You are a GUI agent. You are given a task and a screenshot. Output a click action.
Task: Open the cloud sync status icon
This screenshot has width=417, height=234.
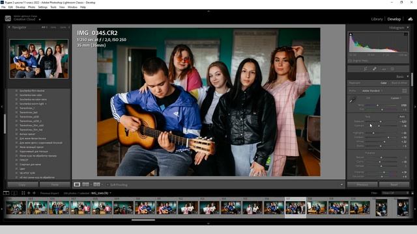(x=410, y=19)
